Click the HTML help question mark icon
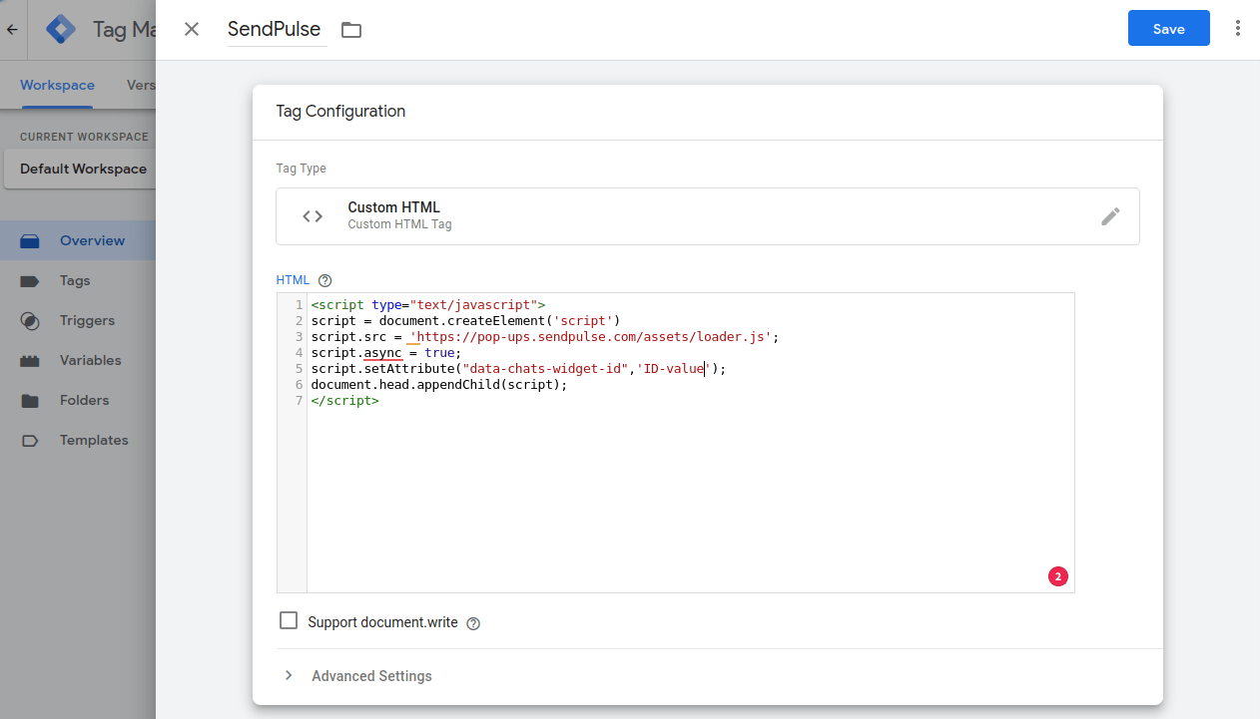 [x=324, y=281]
